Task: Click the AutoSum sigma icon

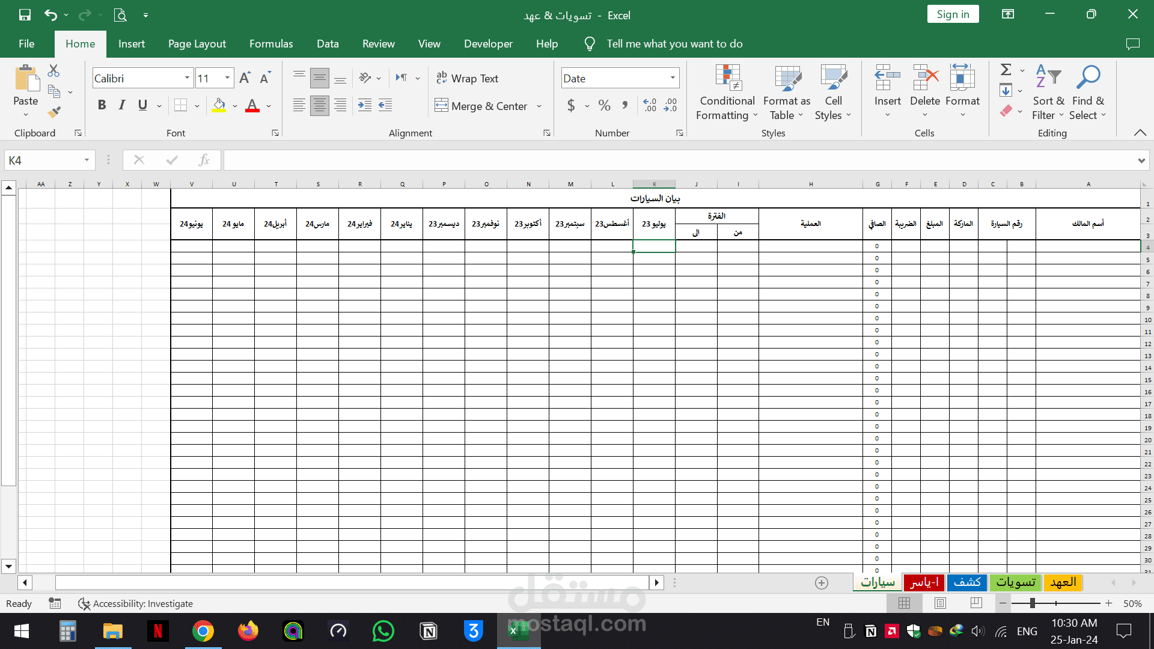Action: pyautogui.click(x=1006, y=70)
